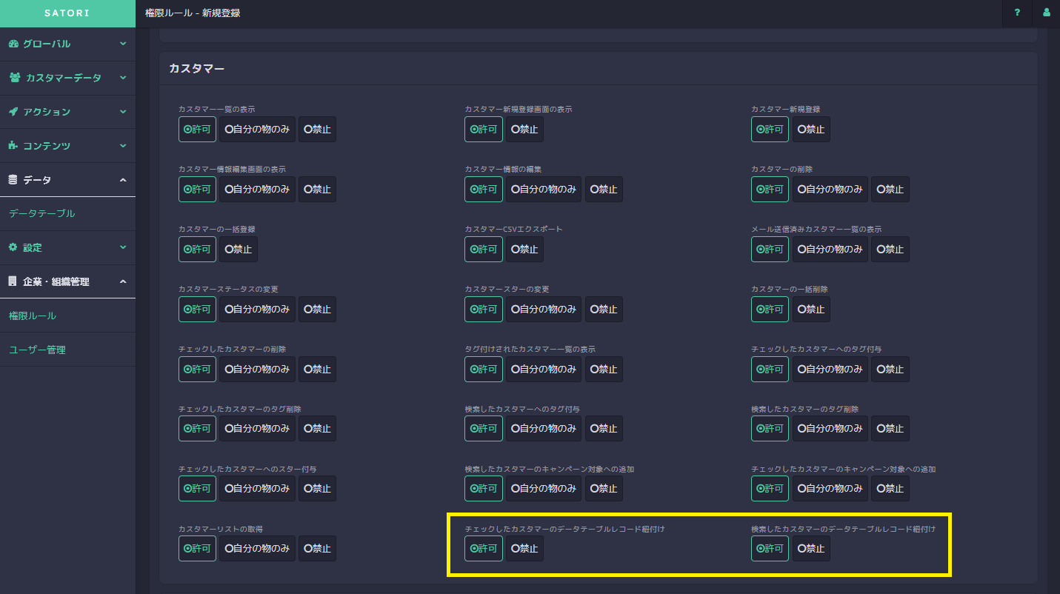Select 禁止 for 検索したカスタマーのデータテーブルレコード紐付け
The image size is (1060, 594).
pos(811,548)
